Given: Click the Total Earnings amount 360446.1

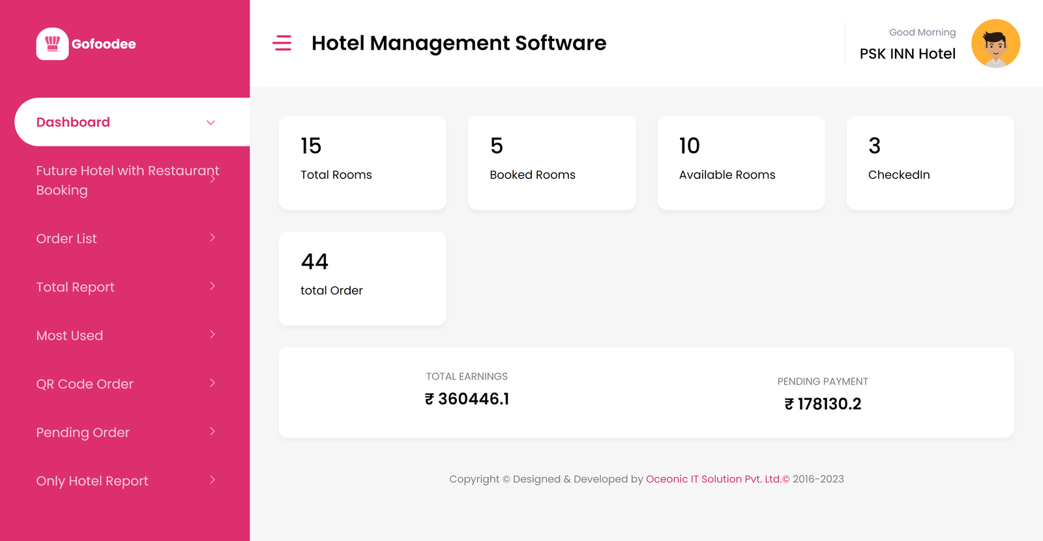Looking at the screenshot, I should [467, 399].
